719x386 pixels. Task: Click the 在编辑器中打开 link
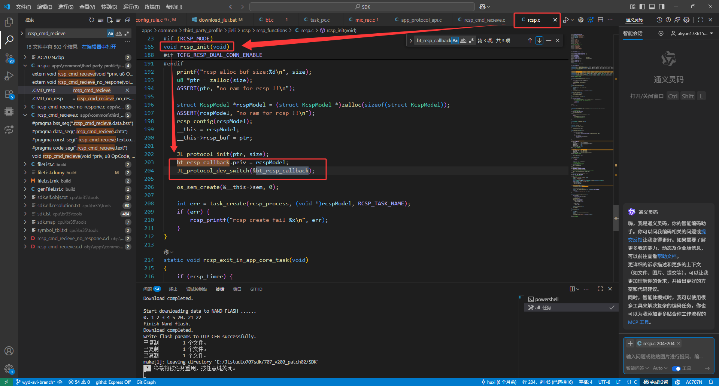coord(99,47)
